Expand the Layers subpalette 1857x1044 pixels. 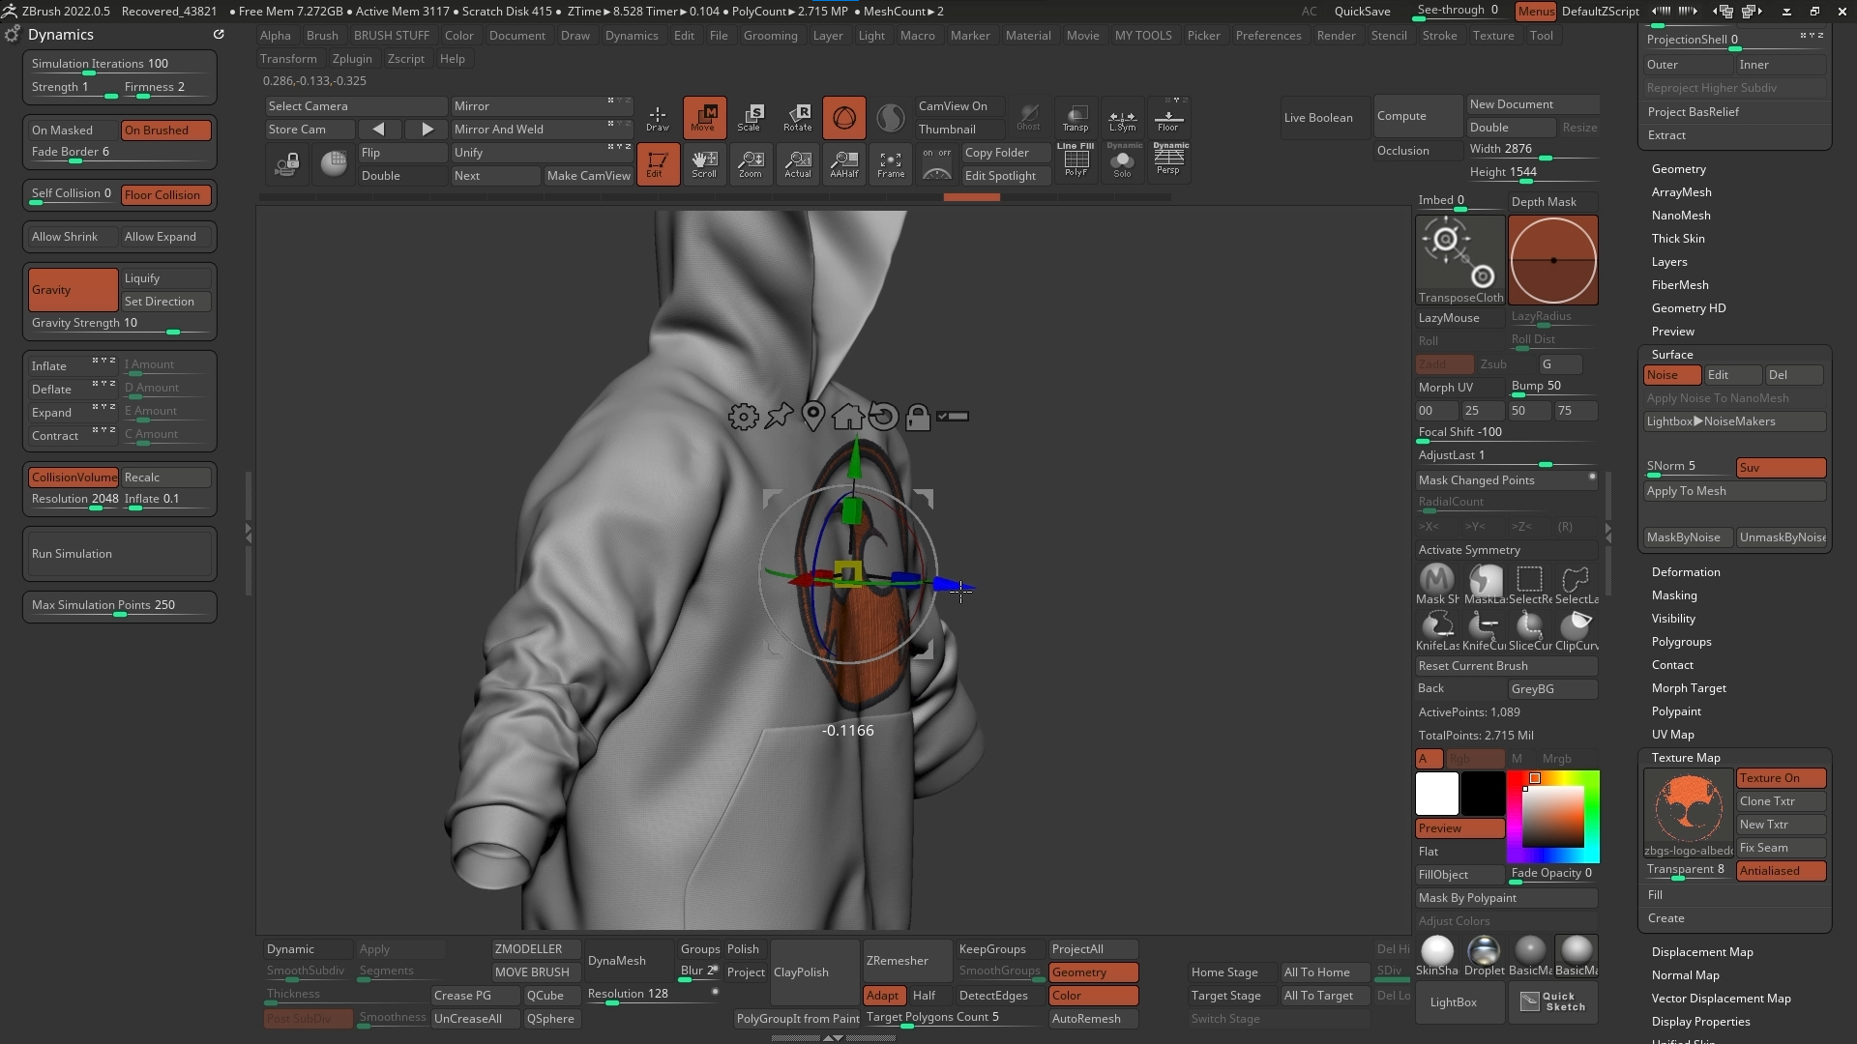click(1669, 261)
